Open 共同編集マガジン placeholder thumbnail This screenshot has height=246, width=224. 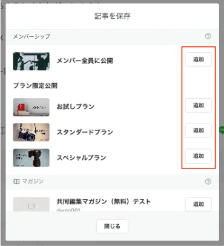31,204
